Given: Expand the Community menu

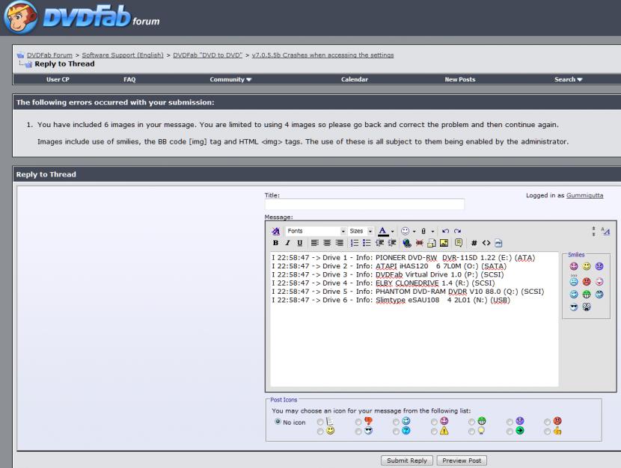Looking at the screenshot, I should 230,79.
